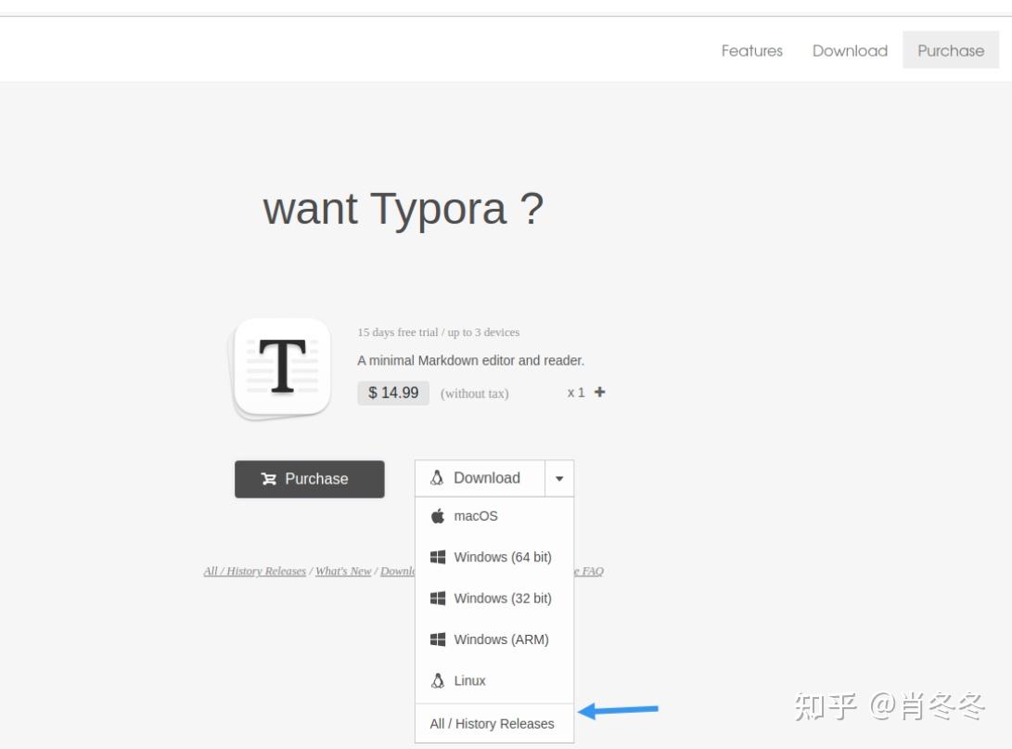Select Windows (ARM) download option
Image resolution: width=1012 pixels, height=749 pixels.
pos(501,639)
